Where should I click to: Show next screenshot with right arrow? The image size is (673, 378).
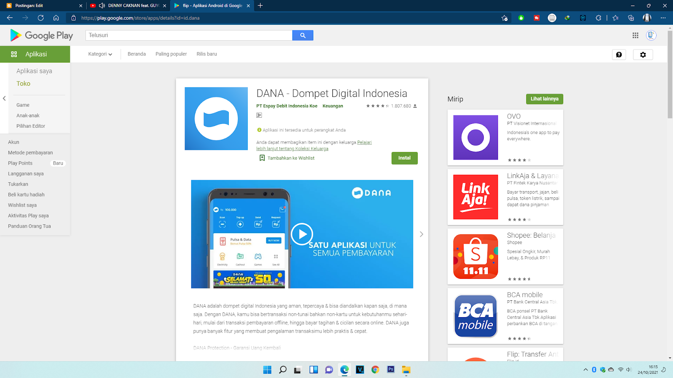point(421,234)
